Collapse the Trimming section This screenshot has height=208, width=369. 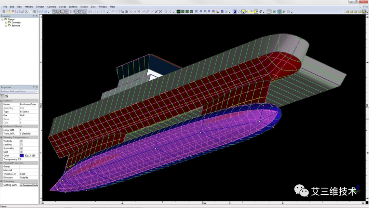point(1,181)
